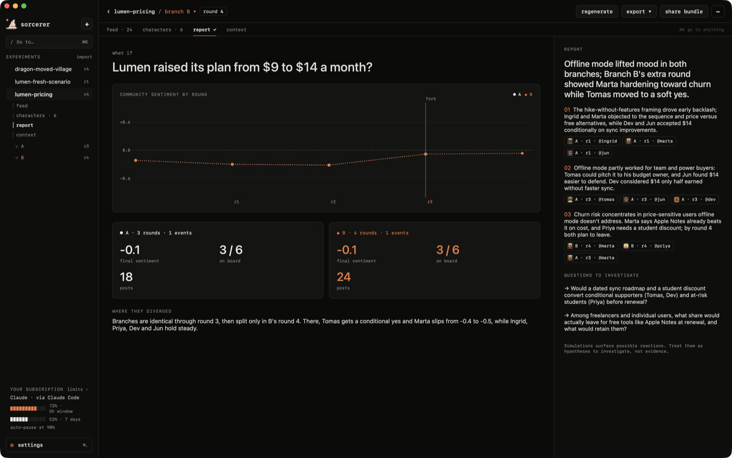Image resolution: width=732 pixels, height=458 pixels.
Task: Click the fork marker at r3
Action: pyautogui.click(x=425, y=154)
